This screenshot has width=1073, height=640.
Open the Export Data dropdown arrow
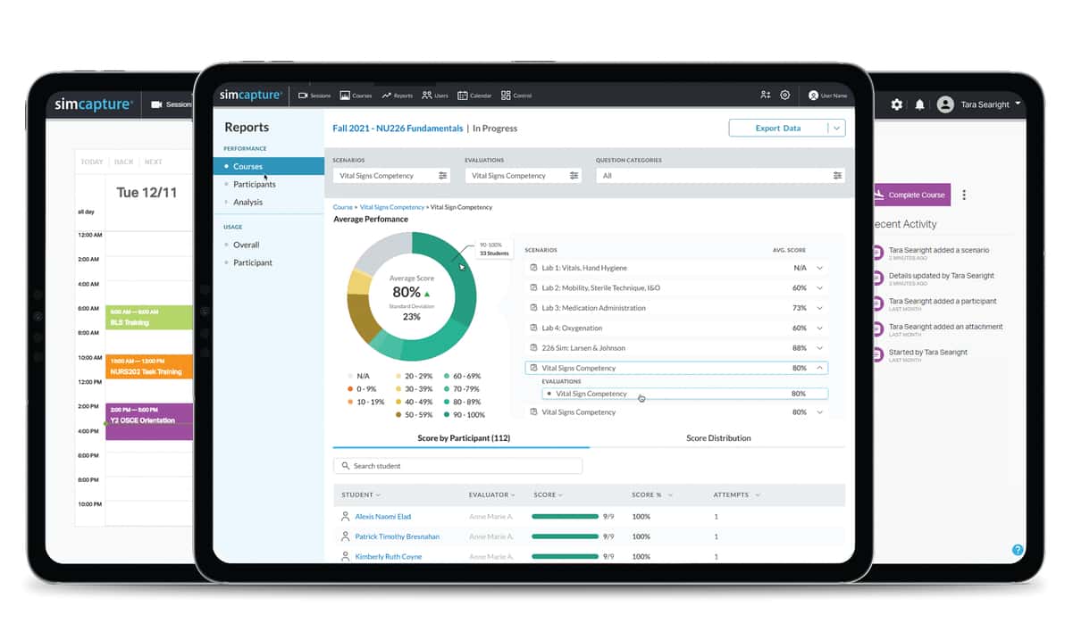click(836, 129)
